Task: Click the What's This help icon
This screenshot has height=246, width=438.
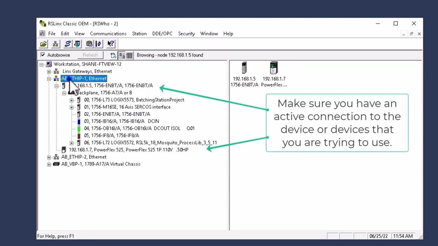Action: 111,44
